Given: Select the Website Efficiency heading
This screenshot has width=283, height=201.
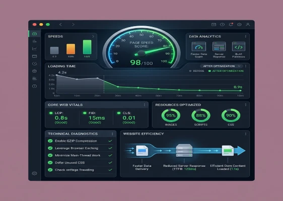Looking at the screenshot, I should pos(144,134).
